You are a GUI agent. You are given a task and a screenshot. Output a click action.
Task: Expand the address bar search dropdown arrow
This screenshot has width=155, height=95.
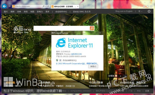point(46,6)
